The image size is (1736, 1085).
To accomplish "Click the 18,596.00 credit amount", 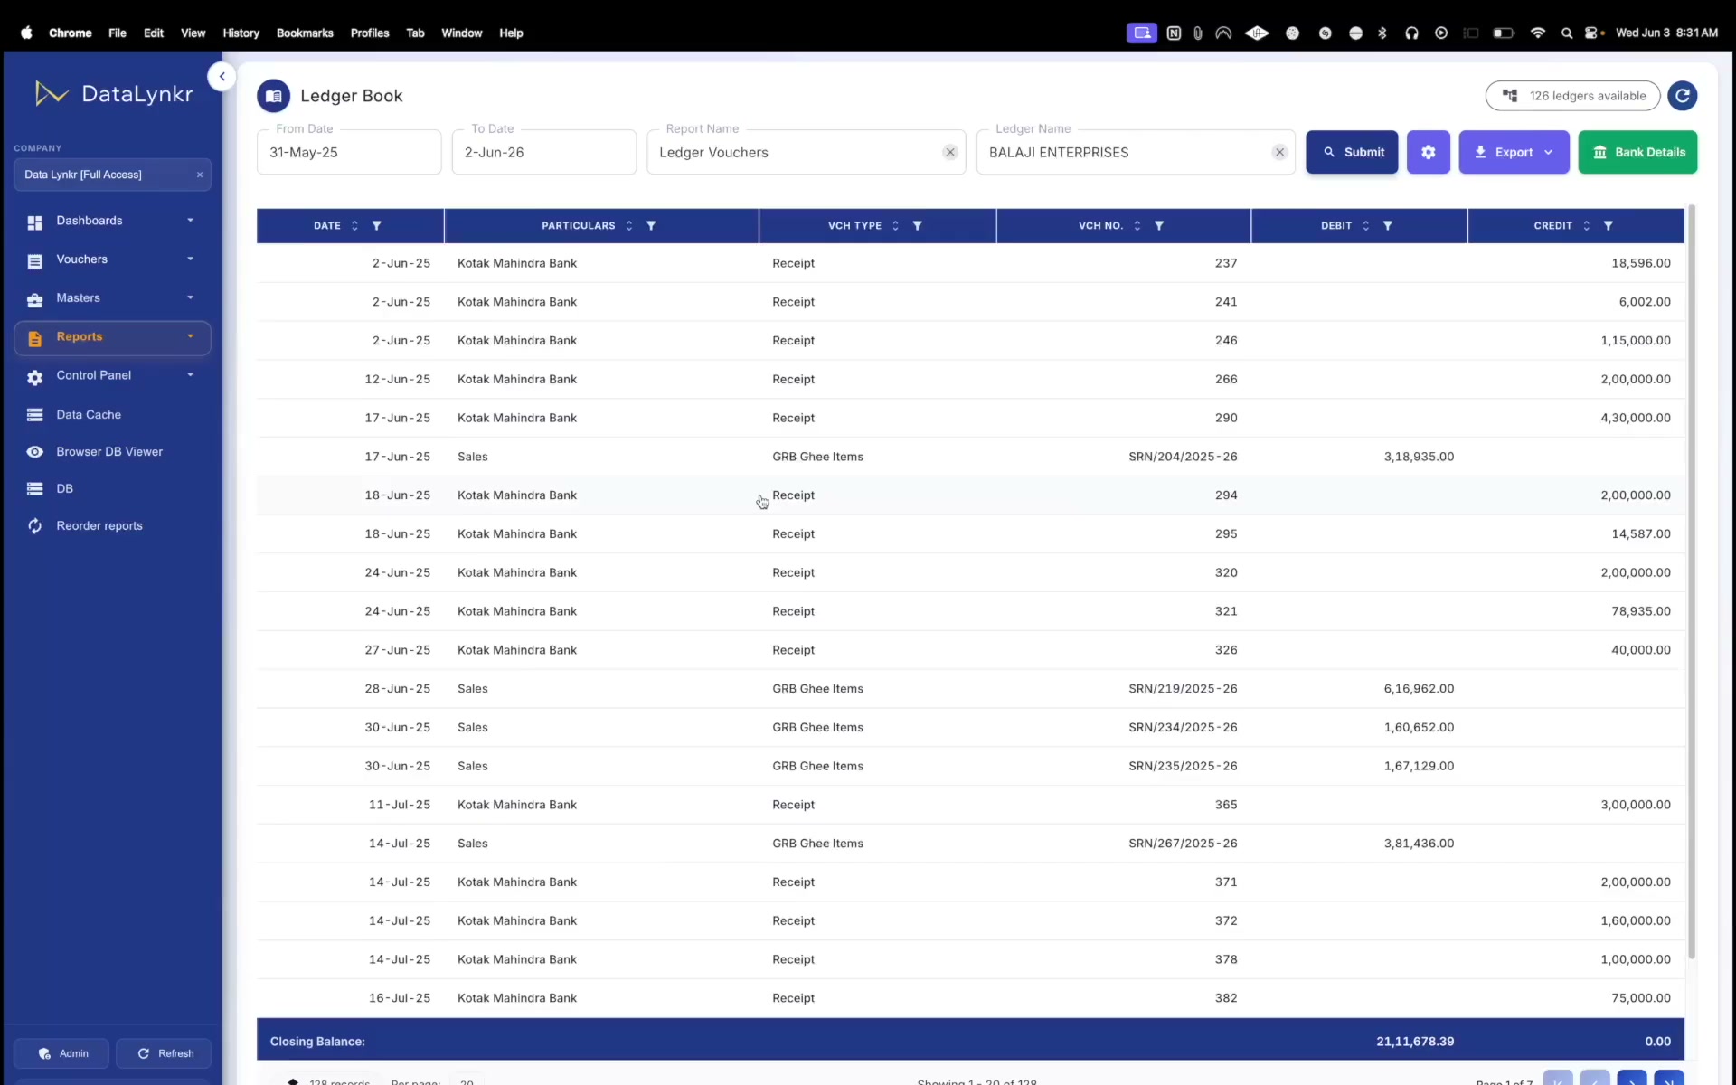I will point(1641,263).
